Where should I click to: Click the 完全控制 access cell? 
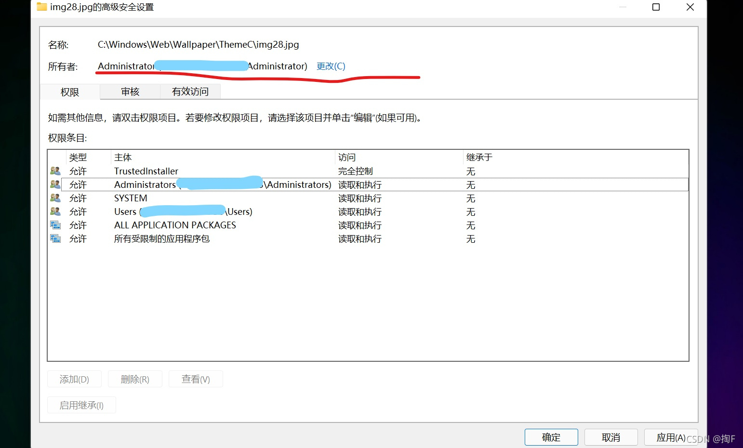click(356, 171)
